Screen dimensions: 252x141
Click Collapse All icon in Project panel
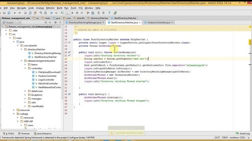click(50, 23)
